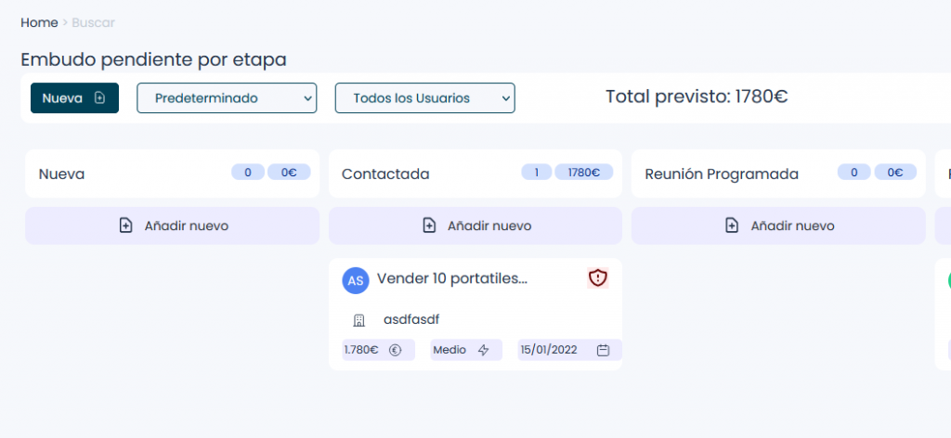The height and width of the screenshot is (438, 951).
Task: Add new item under Nueva column
Action: (x=172, y=225)
